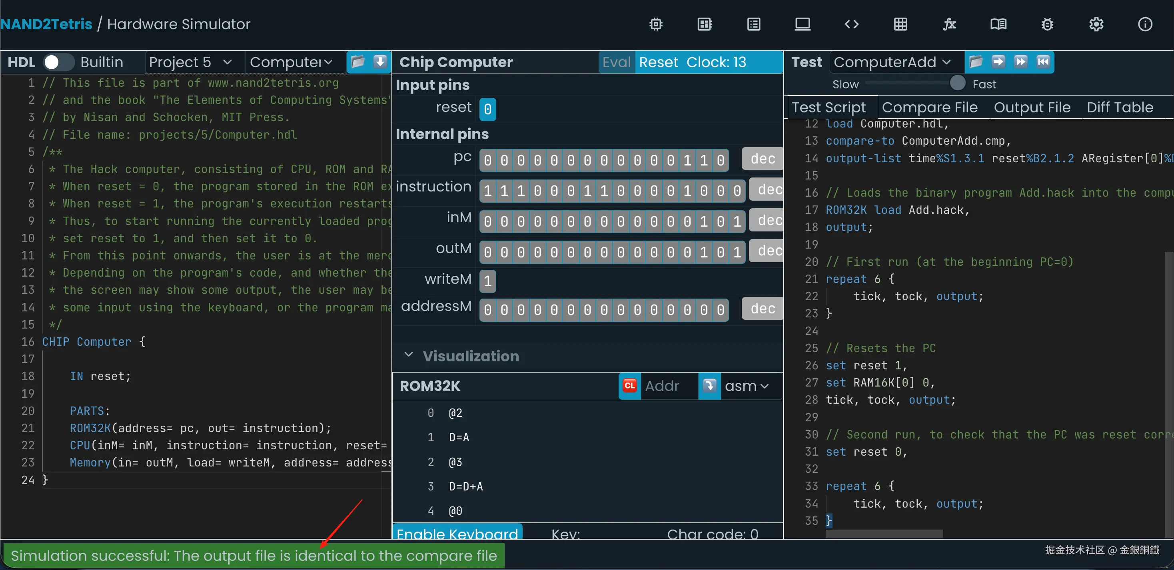Collapse the Visualization section
1174x570 pixels.
(x=408, y=355)
